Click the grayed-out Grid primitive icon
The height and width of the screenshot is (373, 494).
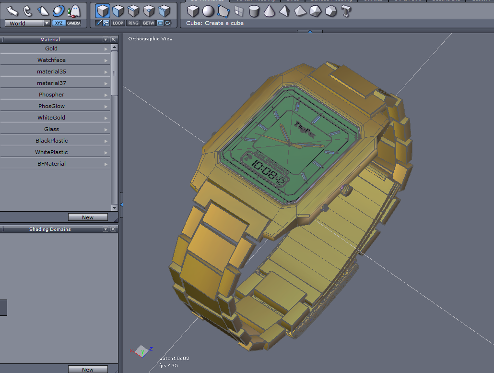[x=239, y=12]
